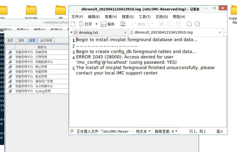Select the 智能管理平台 - 告警管理 row
This screenshot has height=152, width=237.
click(37, 57)
